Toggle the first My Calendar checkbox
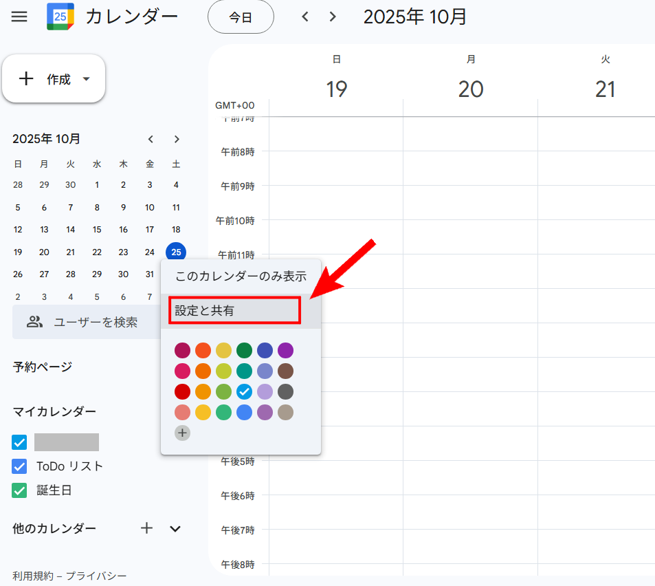 [20, 442]
